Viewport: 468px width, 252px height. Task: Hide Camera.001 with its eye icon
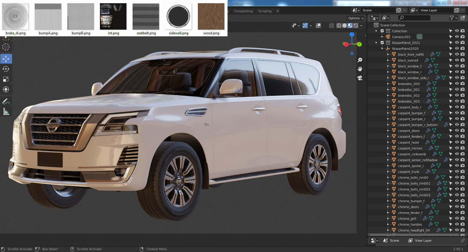click(457, 37)
